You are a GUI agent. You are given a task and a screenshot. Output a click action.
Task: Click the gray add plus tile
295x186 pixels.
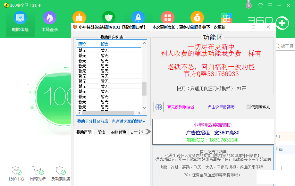tap(281, 168)
